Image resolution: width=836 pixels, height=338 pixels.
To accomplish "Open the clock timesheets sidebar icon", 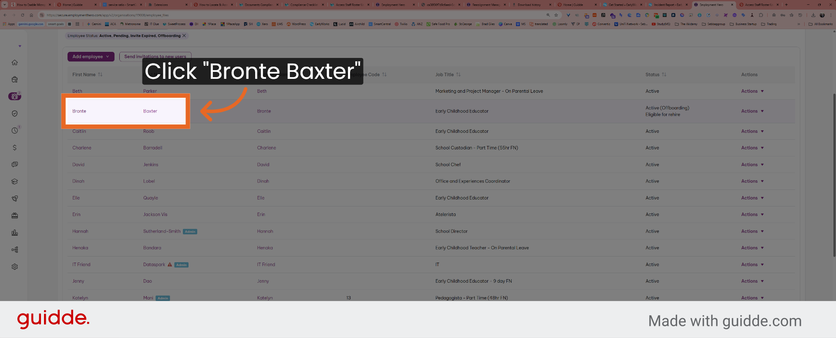I will tap(14, 130).
